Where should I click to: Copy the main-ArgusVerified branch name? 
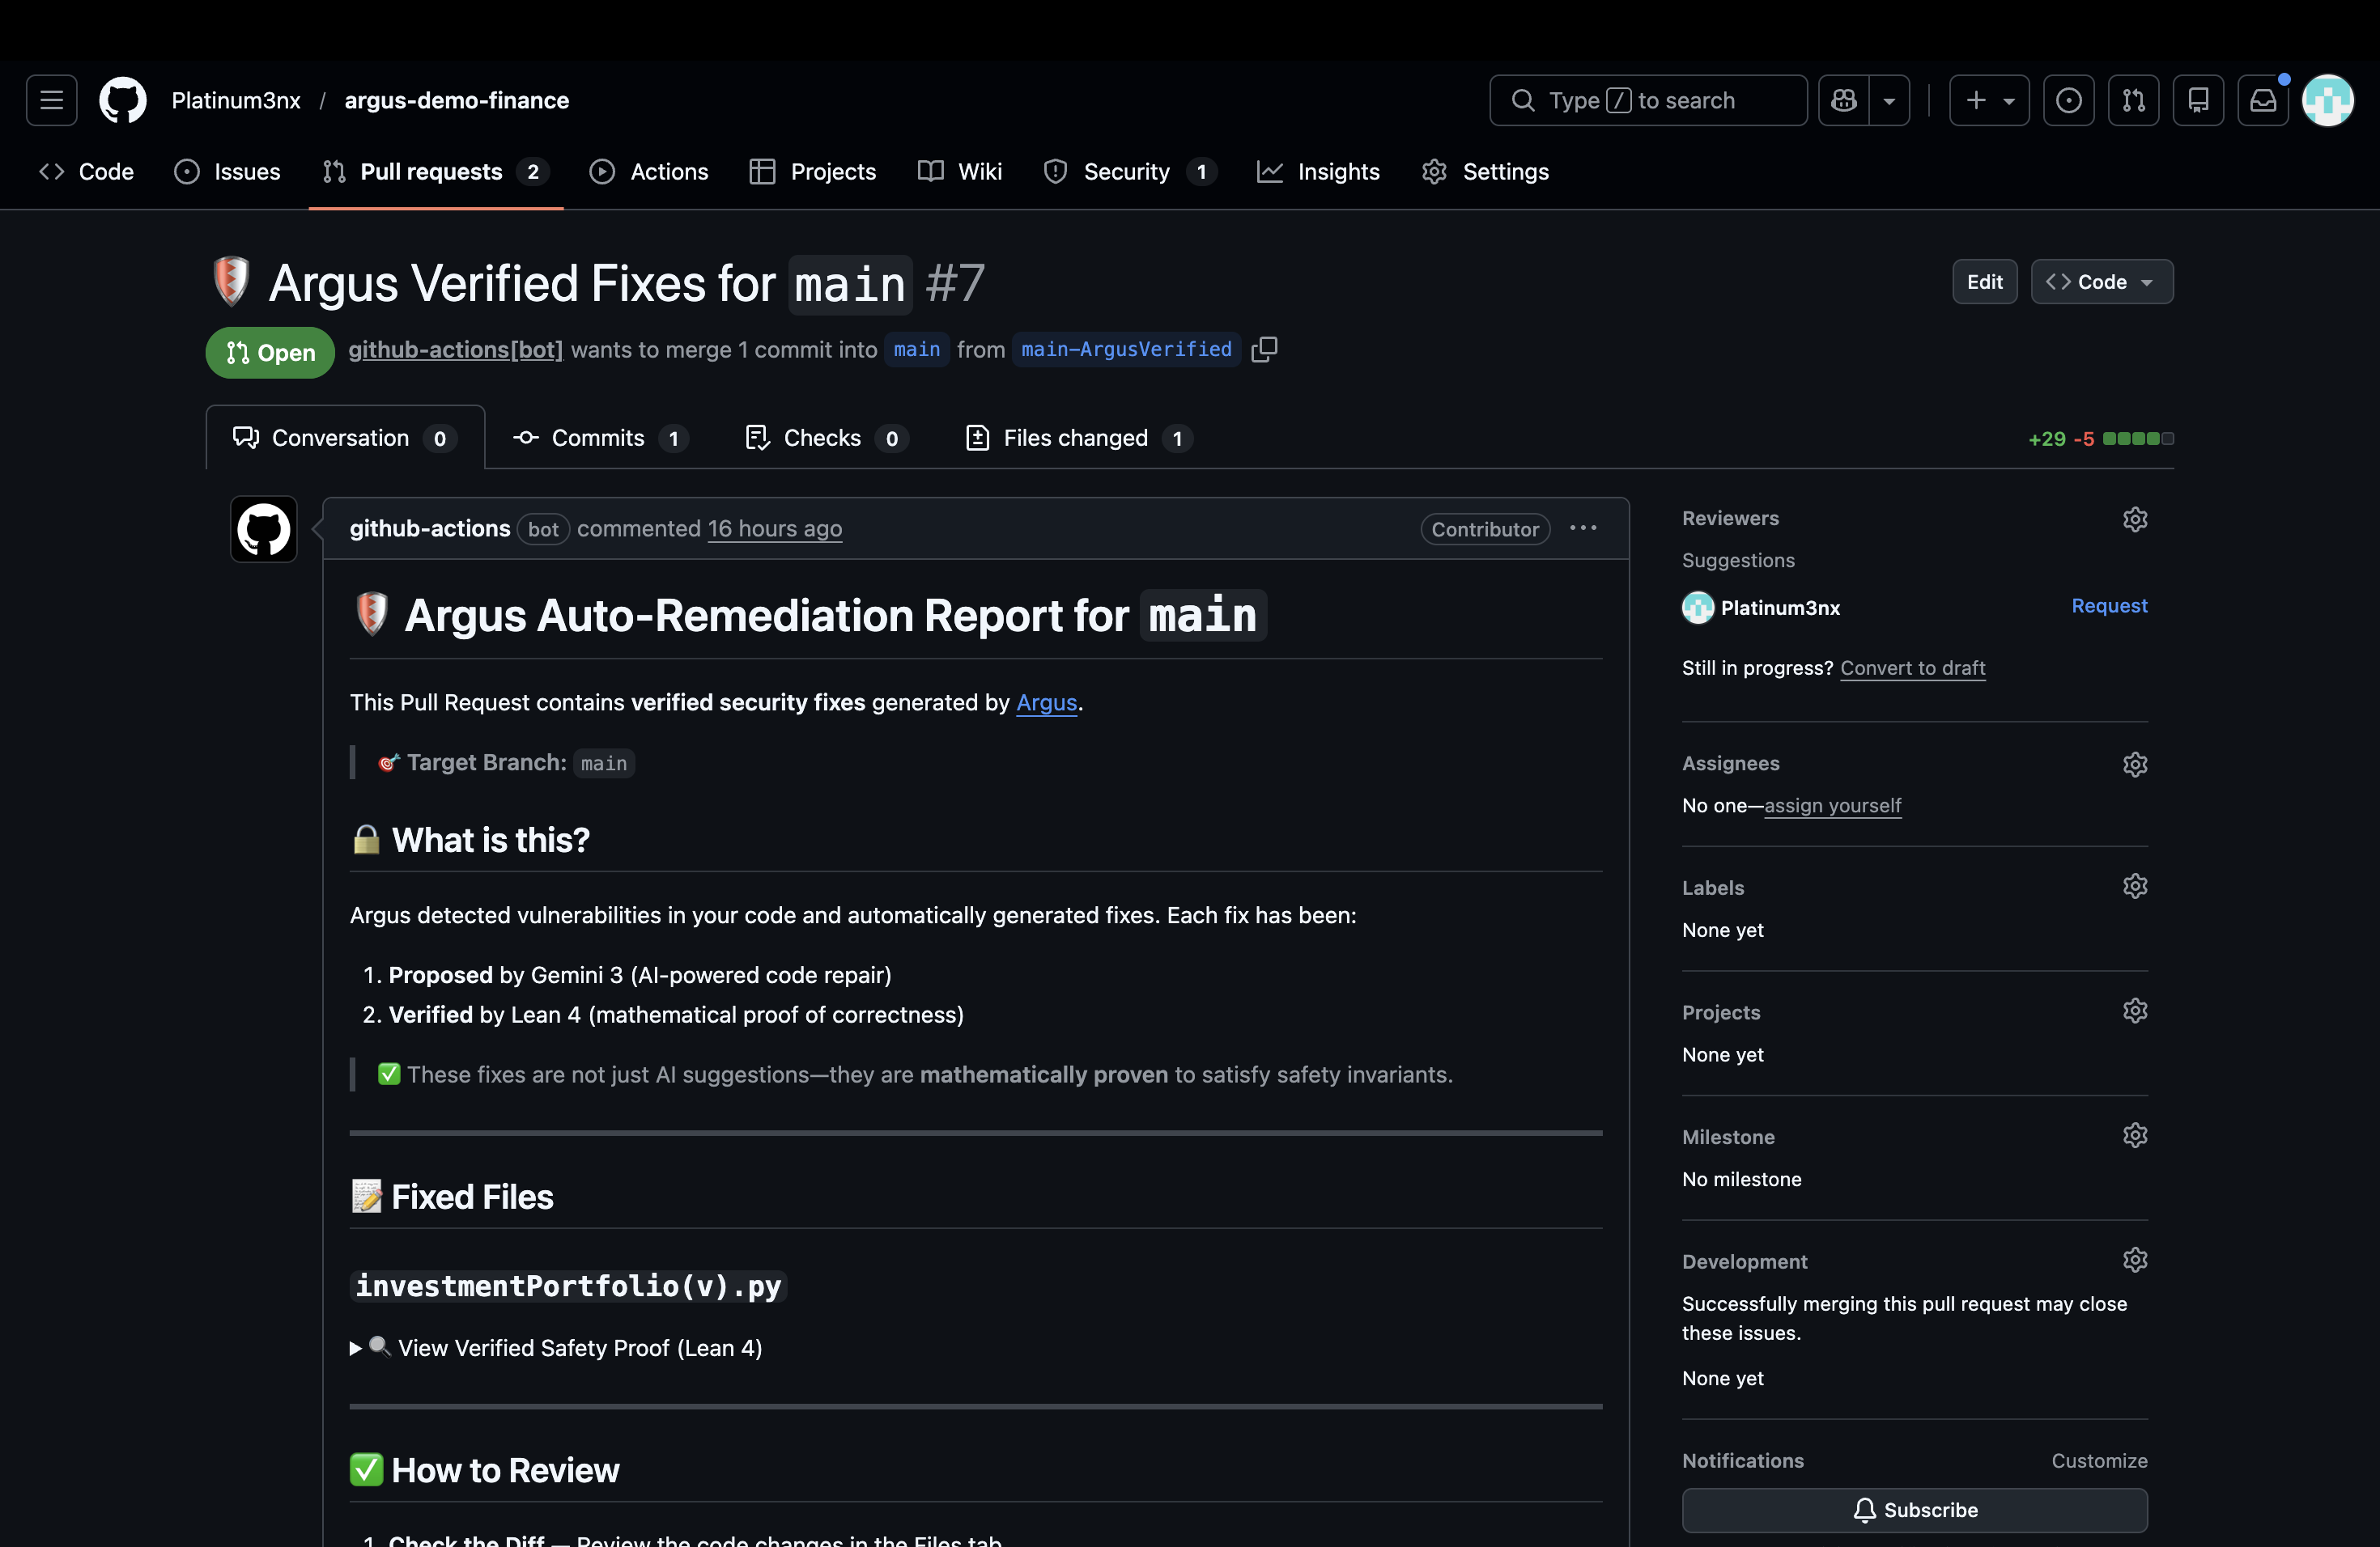(x=1264, y=350)
